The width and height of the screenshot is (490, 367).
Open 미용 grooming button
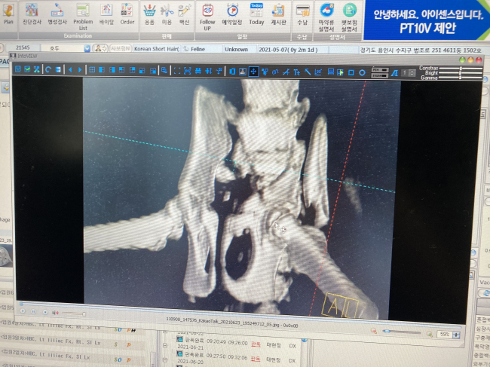click(x=167, y=14)
